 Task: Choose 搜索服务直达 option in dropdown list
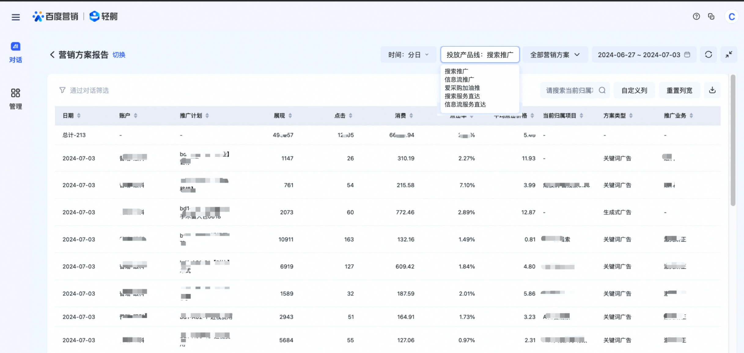point(462,96)
